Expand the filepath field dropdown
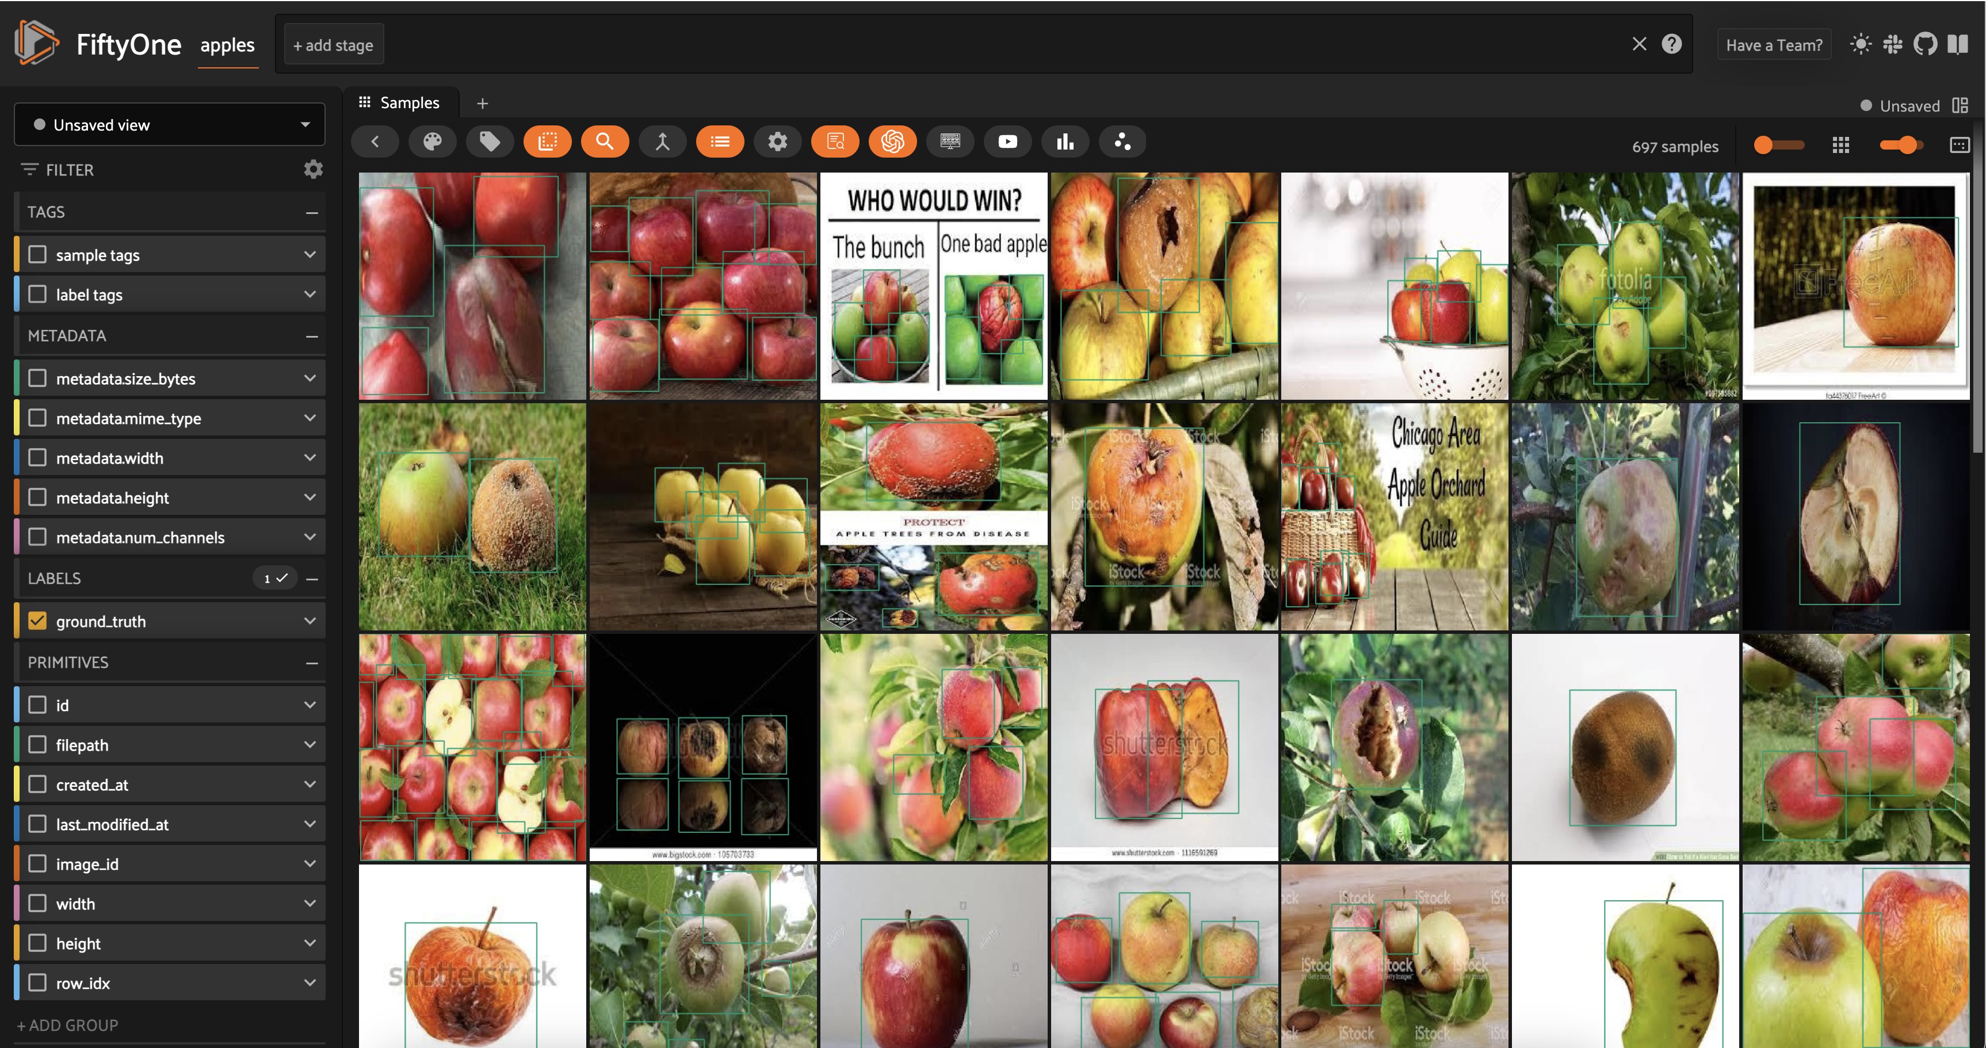Viewport: 1986px width, 1048px height. (x=309, y=745)
